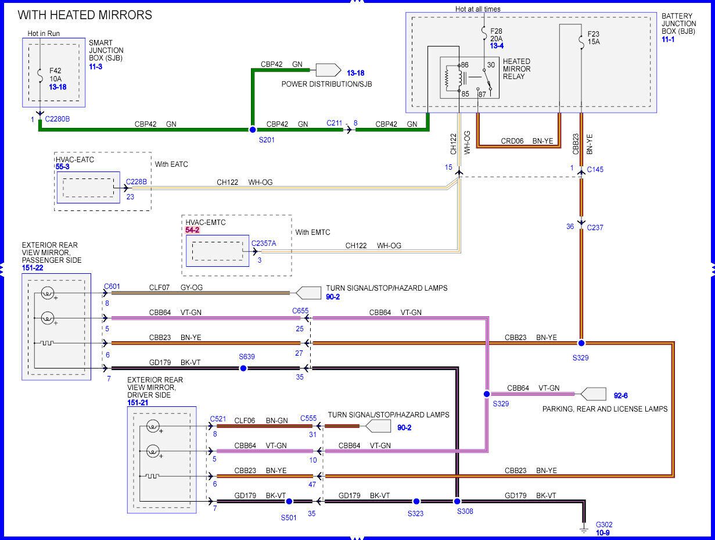Follow the 92-6 parking lamps link

click(x=621, y=396)
